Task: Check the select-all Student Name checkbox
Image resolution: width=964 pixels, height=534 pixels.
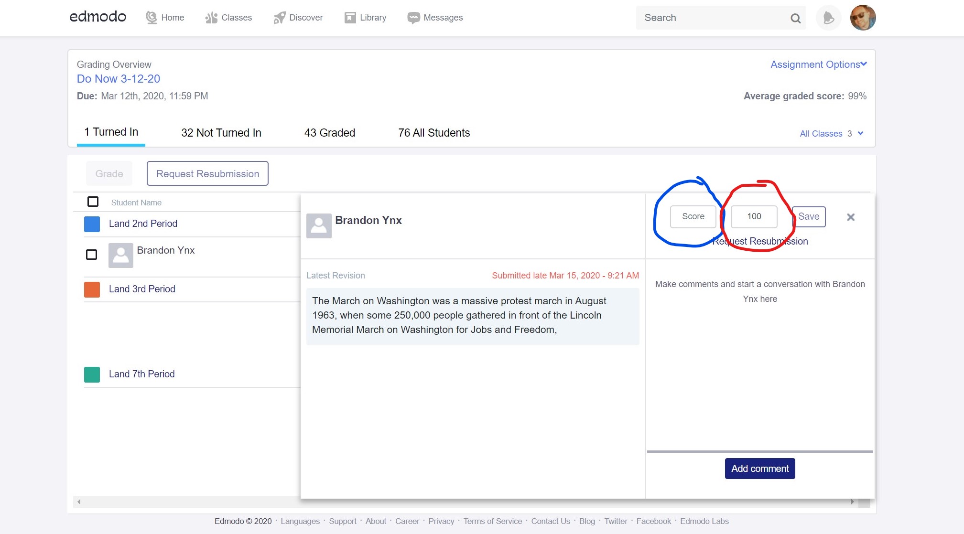Action: tap(93, 202)
